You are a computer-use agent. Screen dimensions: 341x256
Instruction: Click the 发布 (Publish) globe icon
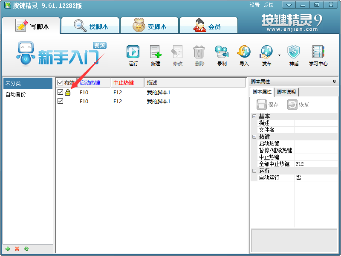click(x=266, y=52)
